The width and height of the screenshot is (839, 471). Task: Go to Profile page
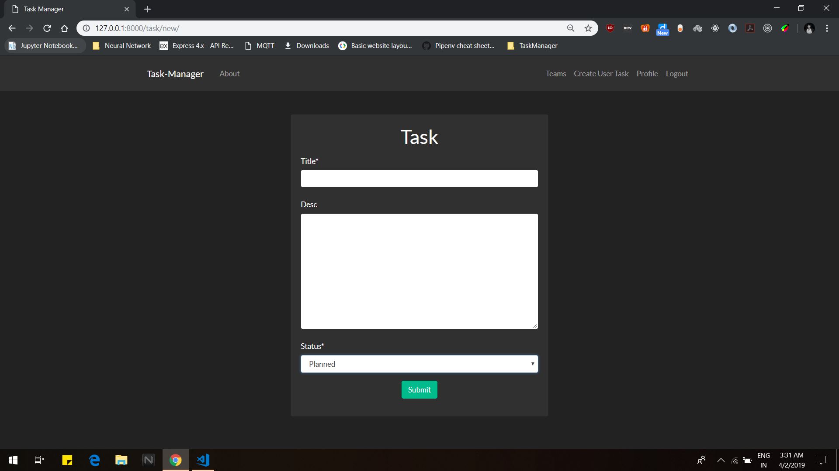(647, 74)
